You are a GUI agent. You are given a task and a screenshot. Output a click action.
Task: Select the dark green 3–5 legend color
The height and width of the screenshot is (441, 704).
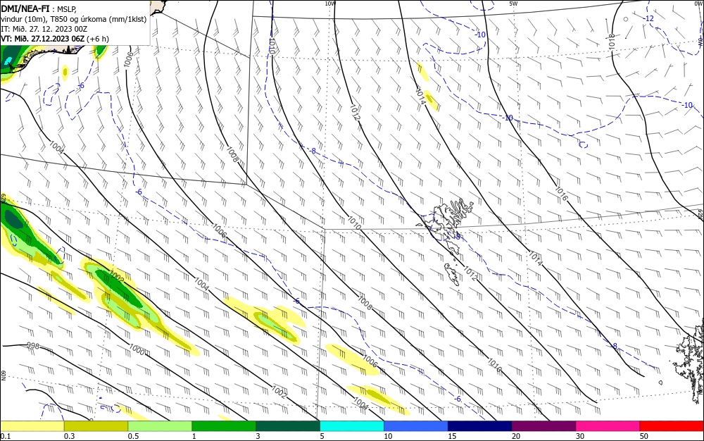tap(288, 426)
